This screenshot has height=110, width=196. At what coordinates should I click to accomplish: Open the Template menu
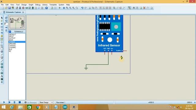click(x=53, y=5)
